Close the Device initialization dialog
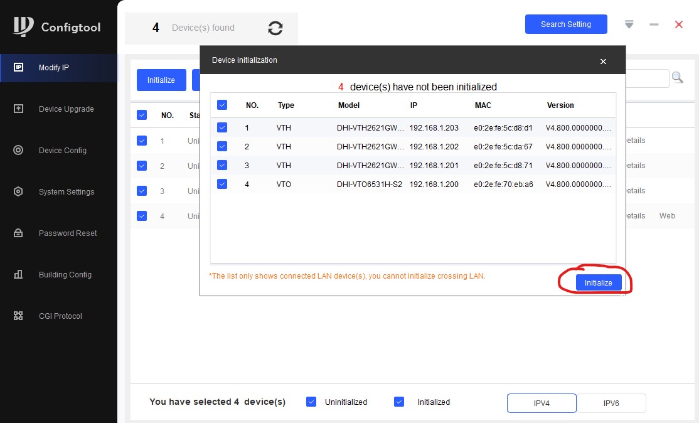The height and width of the screenshot is (423, 699). click(603, 62)
